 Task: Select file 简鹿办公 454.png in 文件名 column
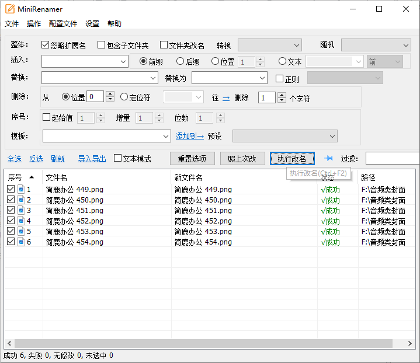click(x=74, y=242)
